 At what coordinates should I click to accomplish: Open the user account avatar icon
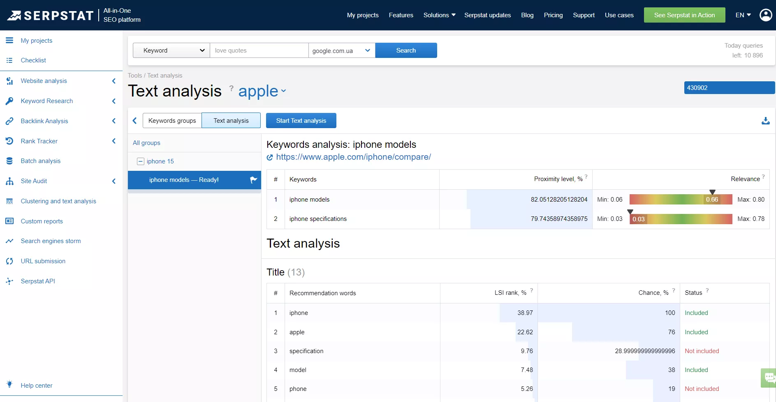point(766,15)
